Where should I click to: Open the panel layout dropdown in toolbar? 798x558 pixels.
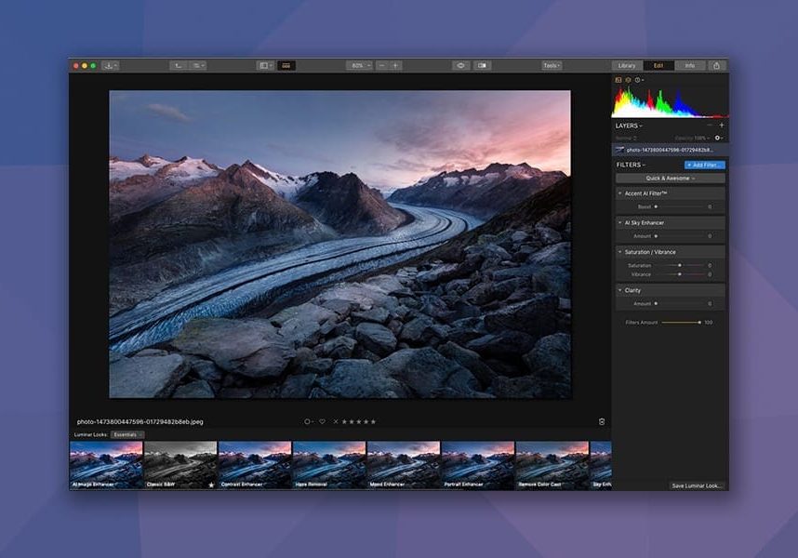[266, 66]
